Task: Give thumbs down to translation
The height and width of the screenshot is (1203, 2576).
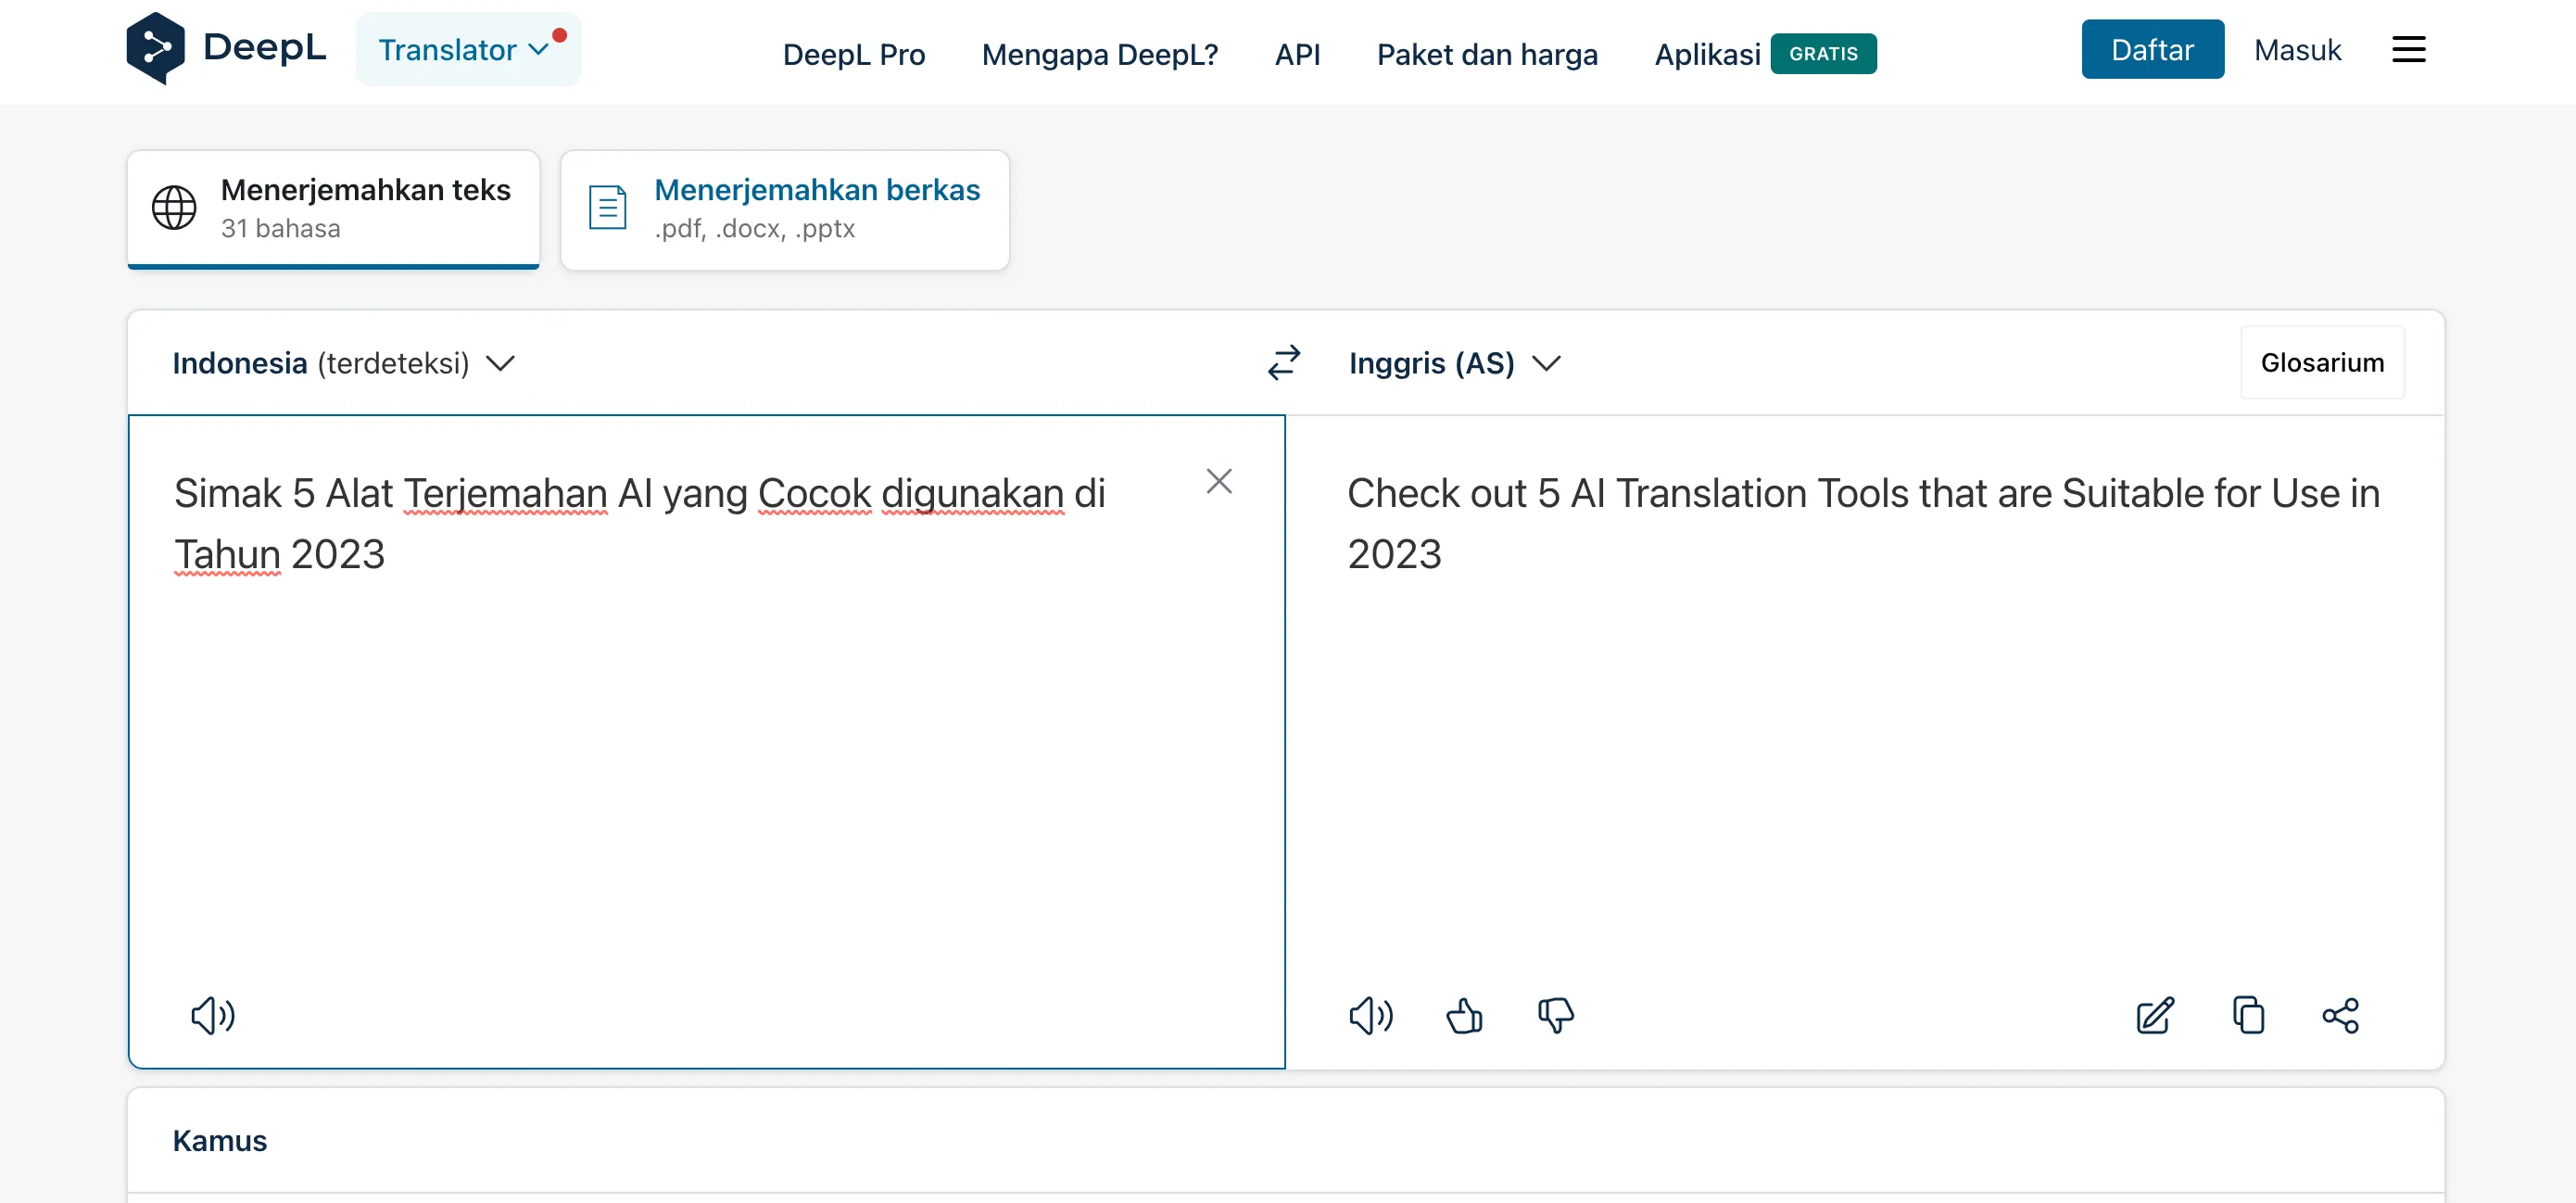Action: (x=1555, y=1015)
